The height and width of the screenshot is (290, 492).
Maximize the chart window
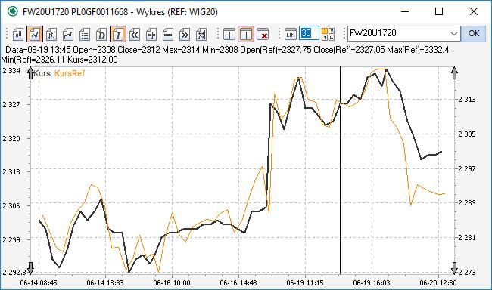(439, 11)
